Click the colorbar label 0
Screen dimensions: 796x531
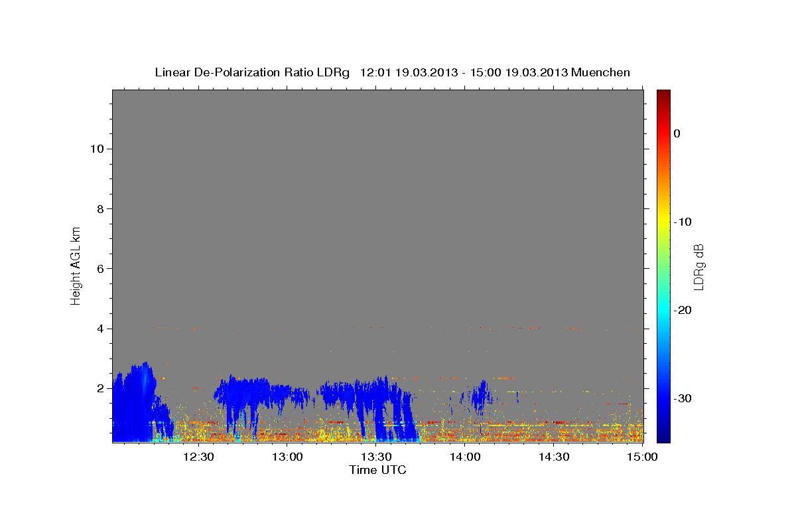[677, 133]
